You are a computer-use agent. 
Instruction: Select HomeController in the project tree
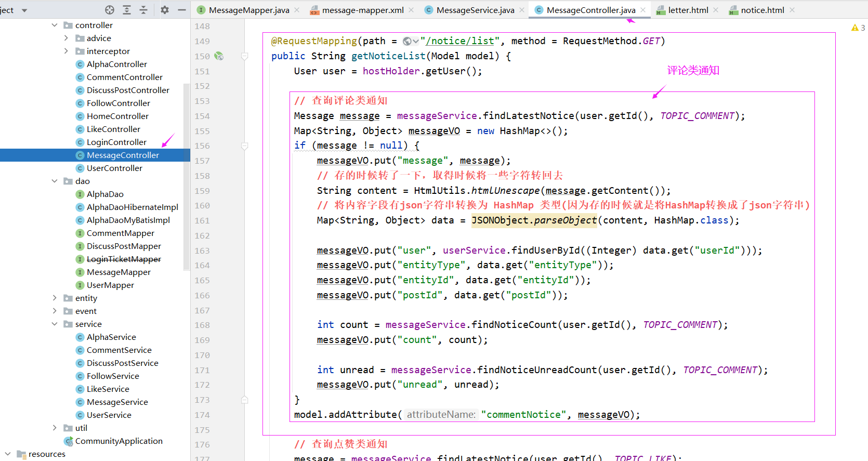117,116
